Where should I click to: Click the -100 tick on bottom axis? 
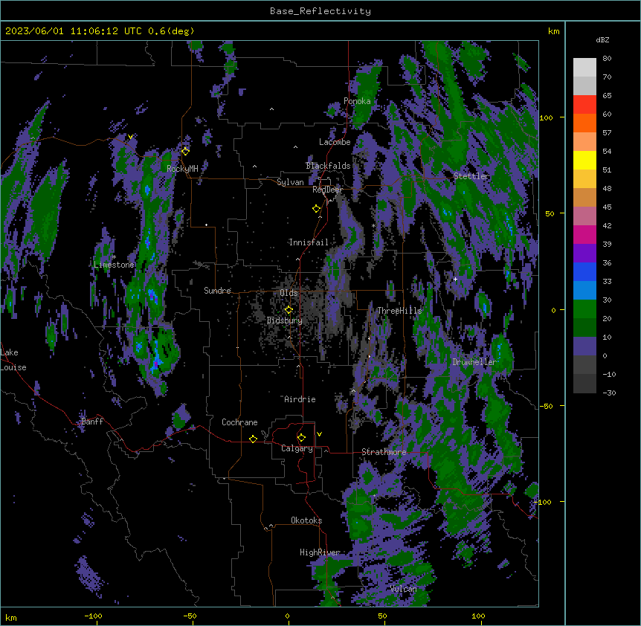click(x=93, y=616)
